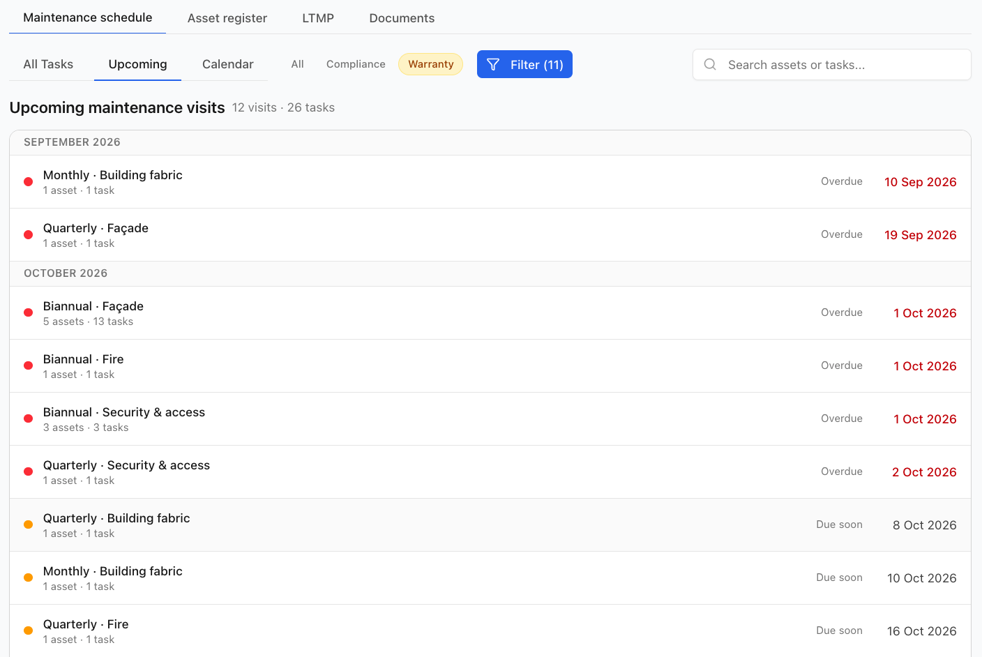Toggle the Warranty category chip
Image resolution: width=982 pixels, height=657 pixels.
431,64
